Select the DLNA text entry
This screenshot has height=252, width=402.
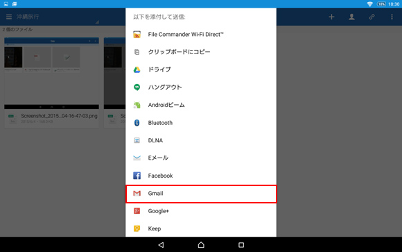point(155,140)
